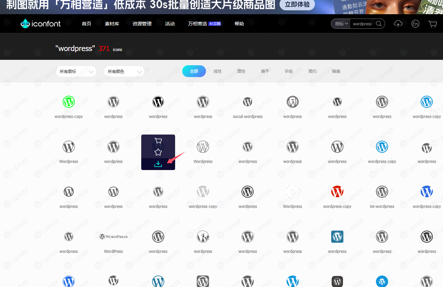Open the 素材库 menu
The image size is (443, 287).
(112, 24)
